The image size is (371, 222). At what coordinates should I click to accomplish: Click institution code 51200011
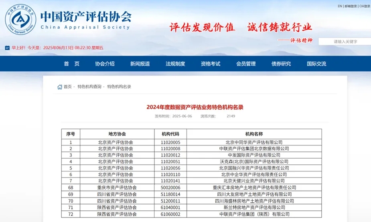click(x=170, y=201)
